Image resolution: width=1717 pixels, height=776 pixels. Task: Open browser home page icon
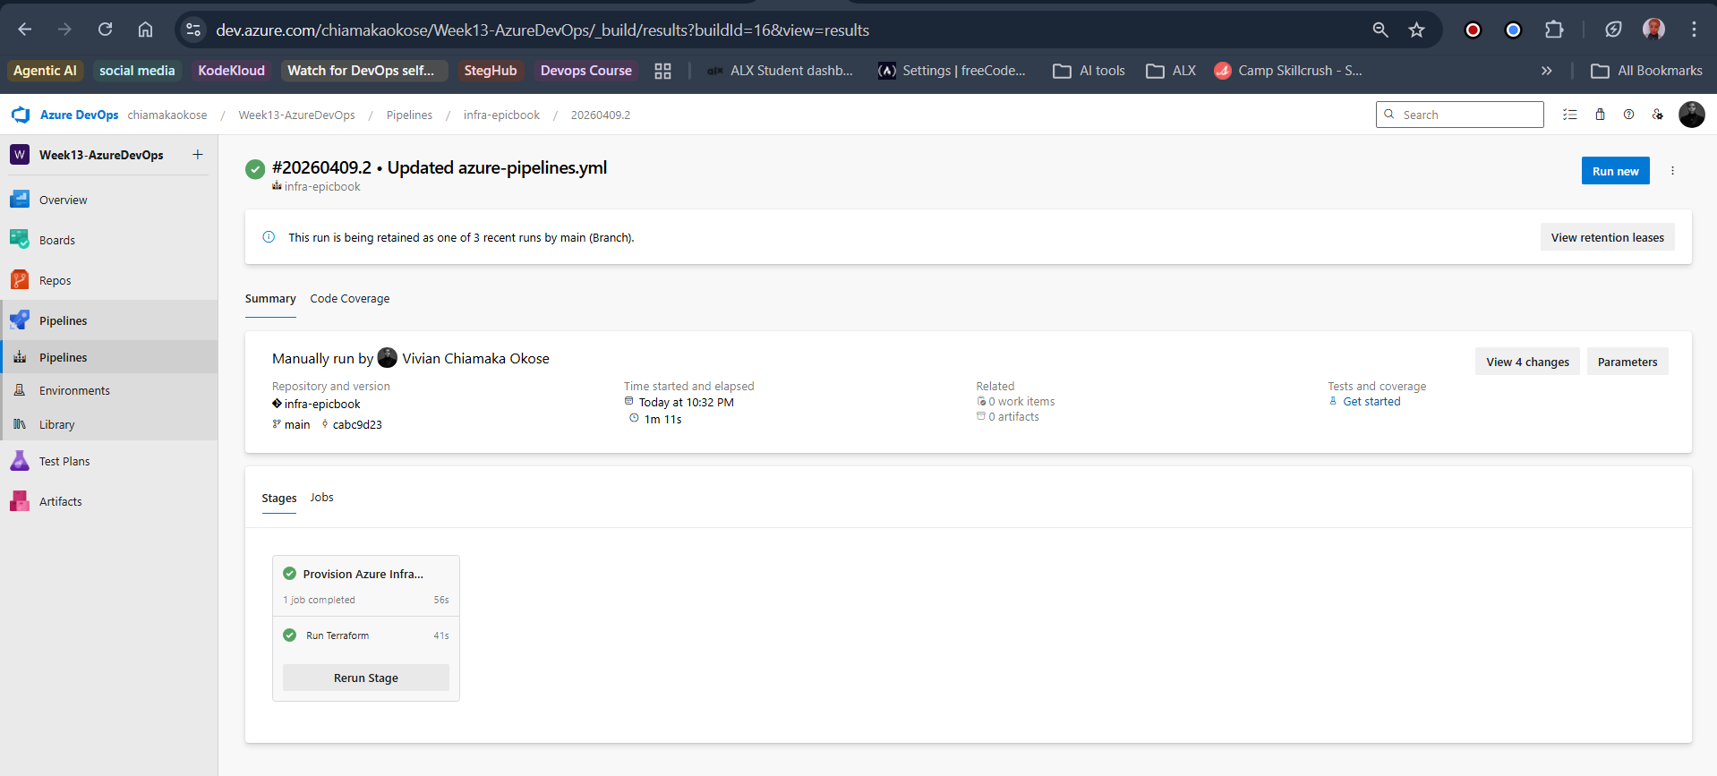click(x=145, y=30)
